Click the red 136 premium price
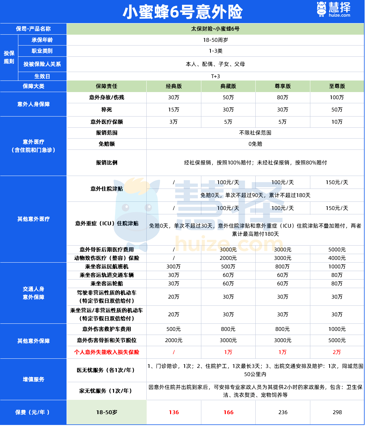 [x=174, y=412]
